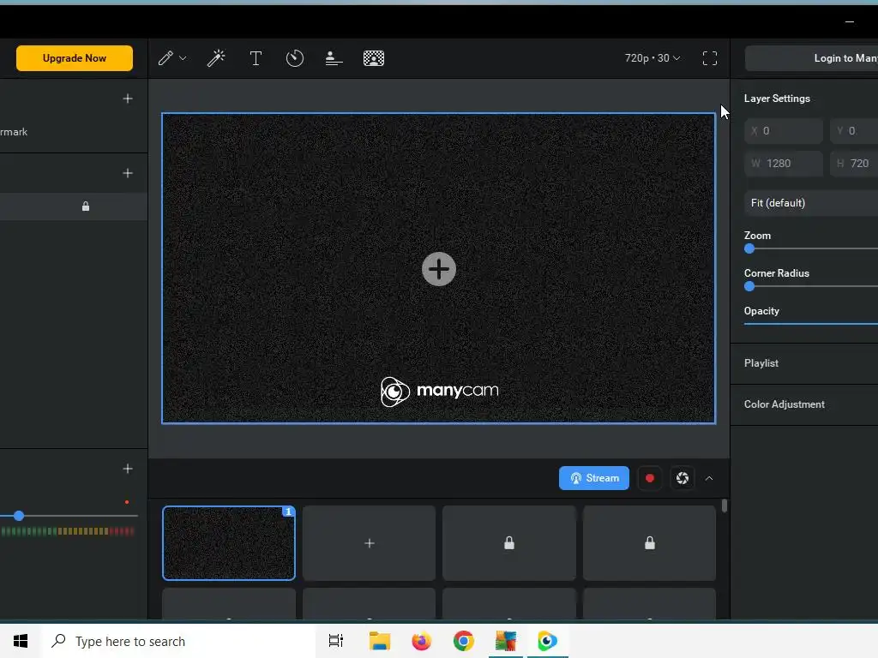Click the Layer Settings heading
Image resolution: width=878 pixels, height=658 pixels.
(777, 99)
